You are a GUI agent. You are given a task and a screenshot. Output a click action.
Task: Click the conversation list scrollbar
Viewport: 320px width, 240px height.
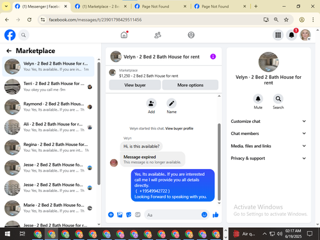99,124
